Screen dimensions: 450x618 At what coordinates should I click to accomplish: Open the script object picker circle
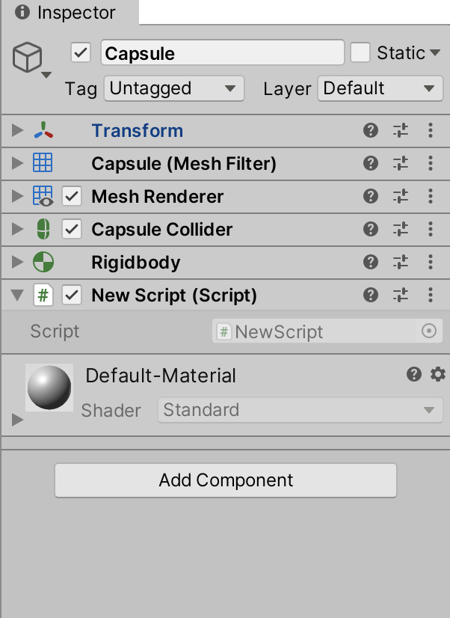point(429,331)
